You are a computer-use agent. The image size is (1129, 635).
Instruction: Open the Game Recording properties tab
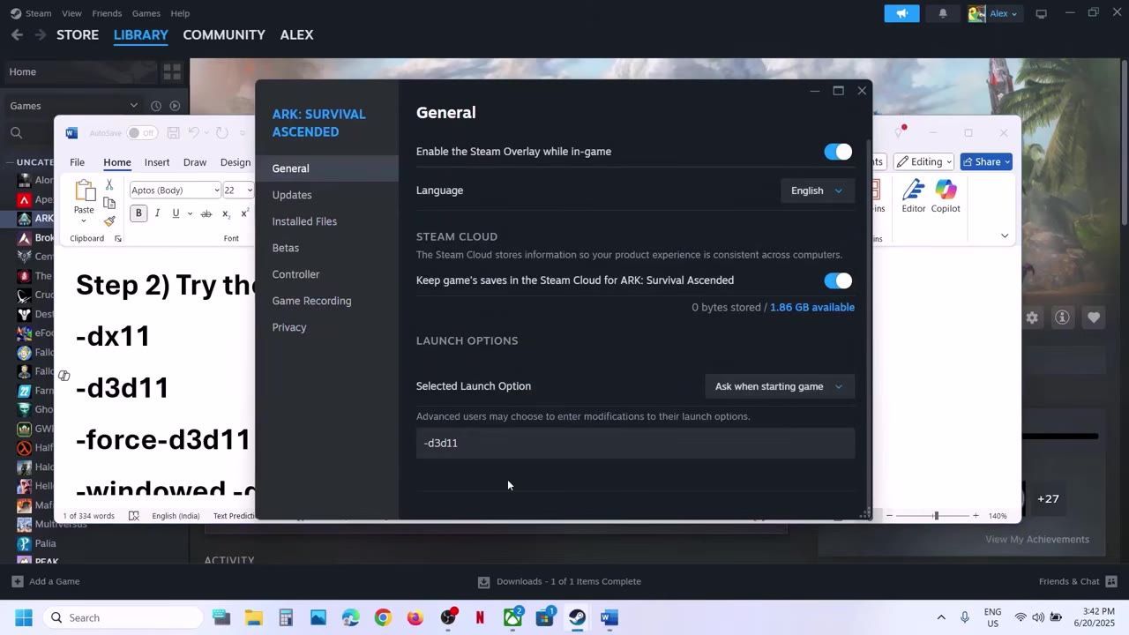click(311, 301)
